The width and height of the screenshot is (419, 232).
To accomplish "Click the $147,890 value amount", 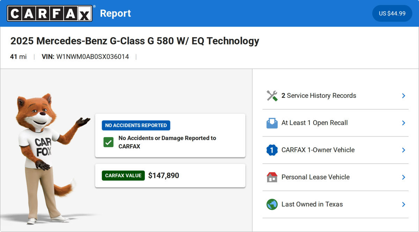I will click(164, 176).
